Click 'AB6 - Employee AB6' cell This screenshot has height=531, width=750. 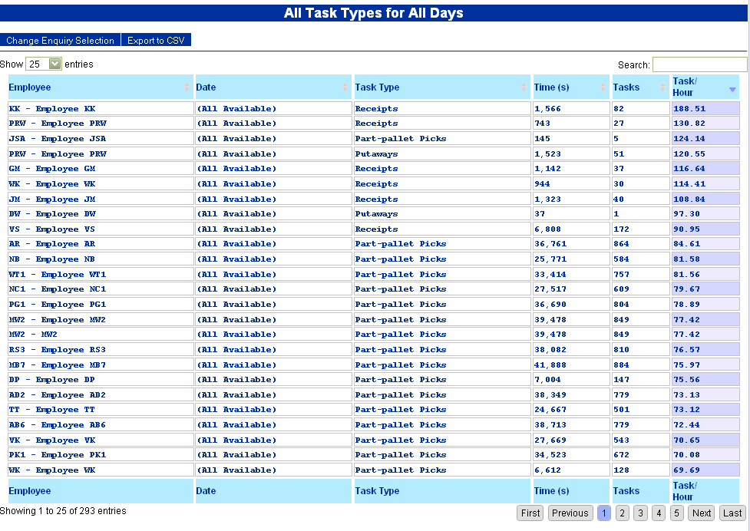coord(101,424)
